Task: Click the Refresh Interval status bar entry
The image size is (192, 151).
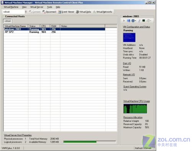Action: pyautogui.click(x=143, y=148)
